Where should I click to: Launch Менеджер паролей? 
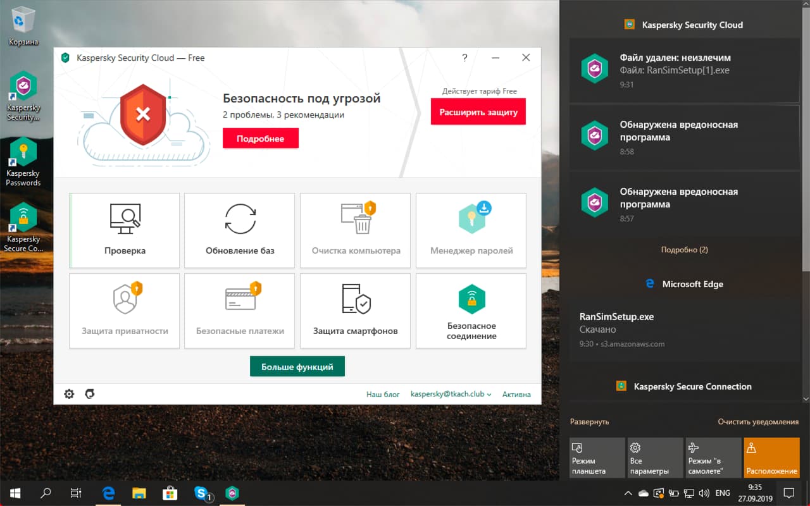471,230
